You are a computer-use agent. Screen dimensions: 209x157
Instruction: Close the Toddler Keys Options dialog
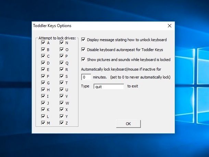[170, 26]
